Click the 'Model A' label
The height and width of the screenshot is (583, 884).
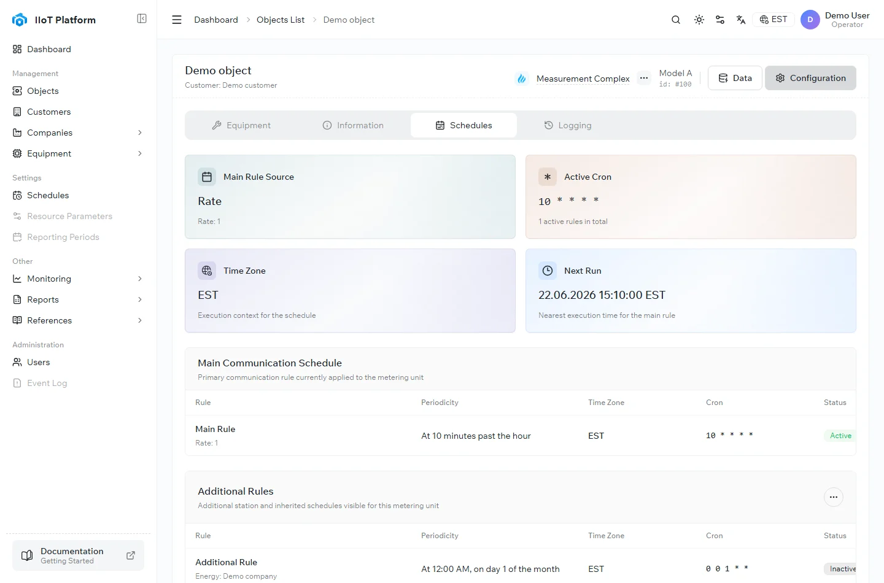point(675,73)
